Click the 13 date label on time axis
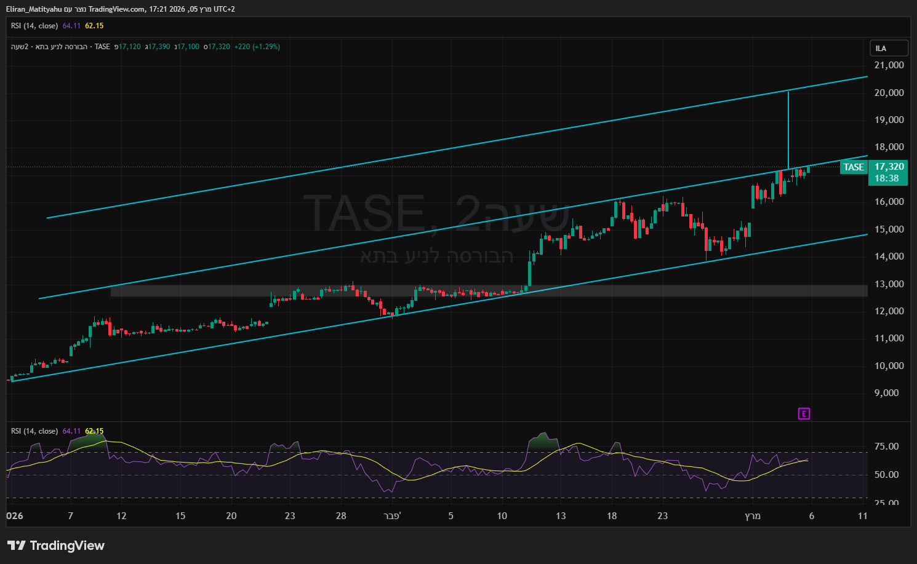917x564 pixels. (x=561, y=516)
